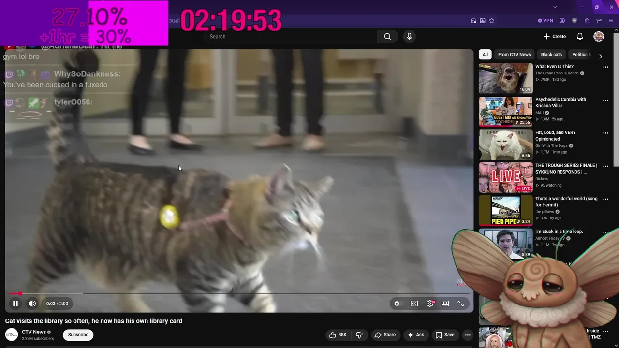Open i'm stuck in a time loop video
619x348 pixels.
coord(505,243)
